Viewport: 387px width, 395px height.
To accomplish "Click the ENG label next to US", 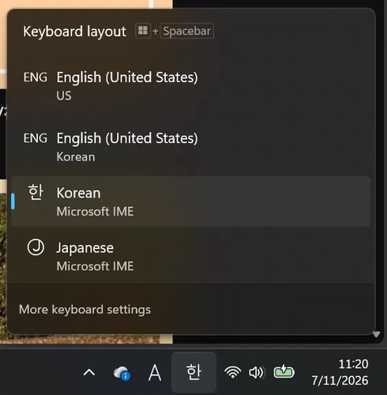I will [x=36, y=77].
